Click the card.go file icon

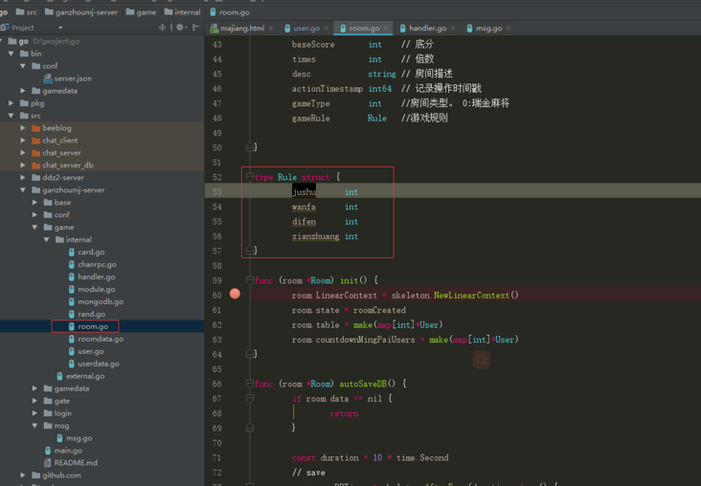tap(71, 253)
